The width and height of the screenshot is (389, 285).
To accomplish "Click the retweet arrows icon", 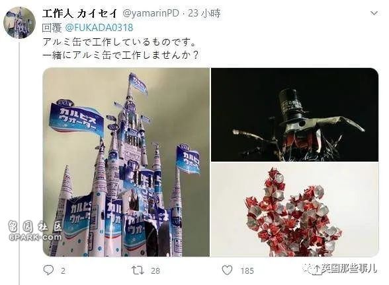I will click(x=138, y=270).
